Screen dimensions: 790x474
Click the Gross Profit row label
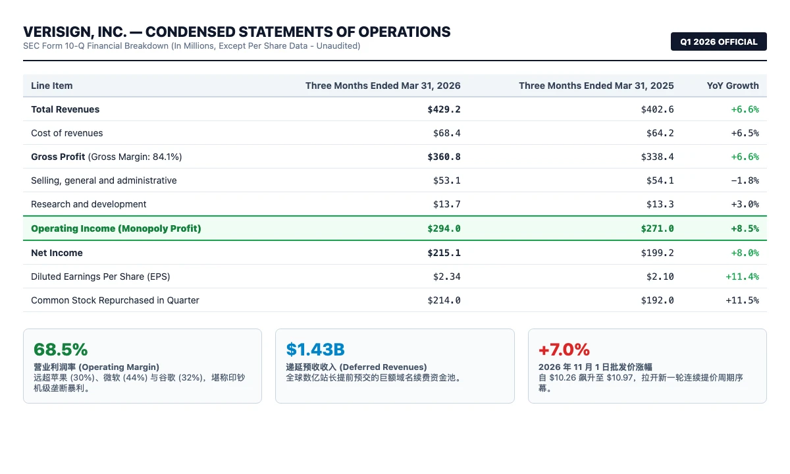[107, 157]
